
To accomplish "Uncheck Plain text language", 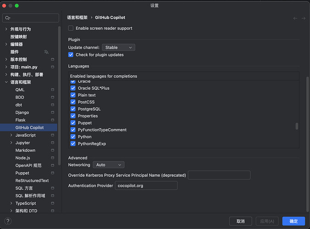I will (73, 95).
